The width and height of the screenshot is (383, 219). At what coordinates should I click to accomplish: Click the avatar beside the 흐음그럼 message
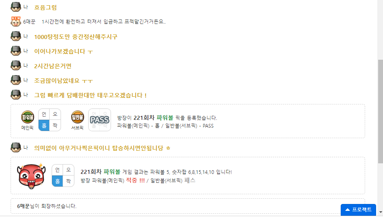point(16,7)
